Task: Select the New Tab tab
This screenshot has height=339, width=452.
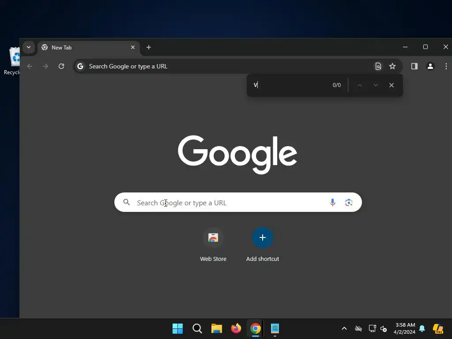Action: [88, 48]
